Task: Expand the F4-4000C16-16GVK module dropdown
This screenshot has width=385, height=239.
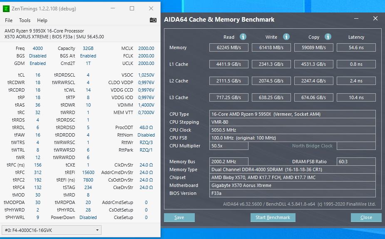Action: tap(52, 230)
